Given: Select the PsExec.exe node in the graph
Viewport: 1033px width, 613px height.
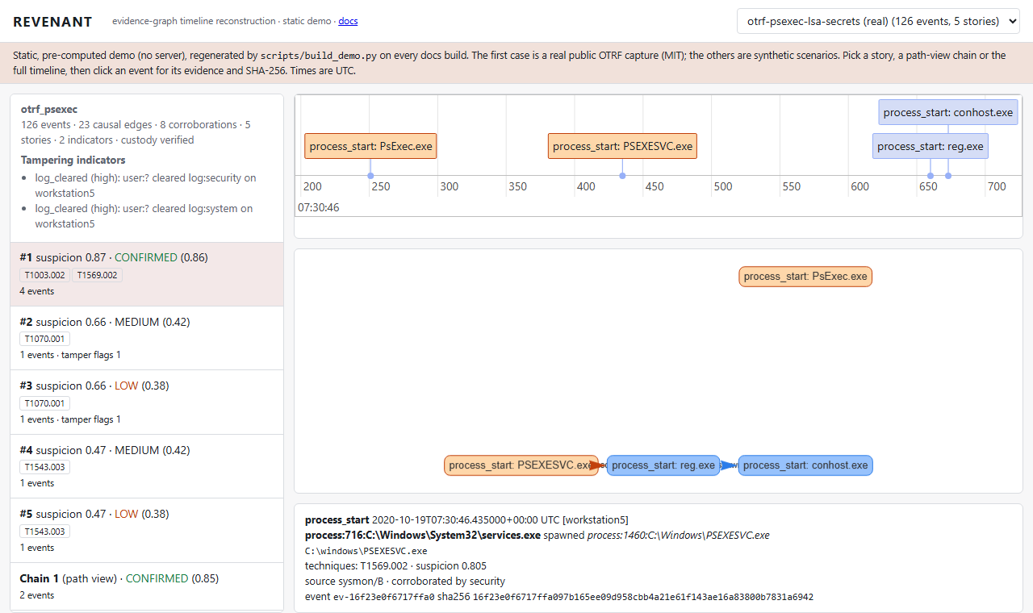Looking at the screenshot, I should point(805,277).
